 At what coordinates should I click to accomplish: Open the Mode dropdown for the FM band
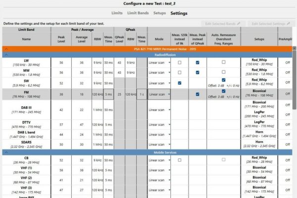tap(158, 94)
